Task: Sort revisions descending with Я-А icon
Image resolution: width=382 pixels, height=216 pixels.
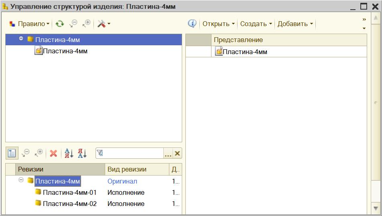Action: click(82, 153)
